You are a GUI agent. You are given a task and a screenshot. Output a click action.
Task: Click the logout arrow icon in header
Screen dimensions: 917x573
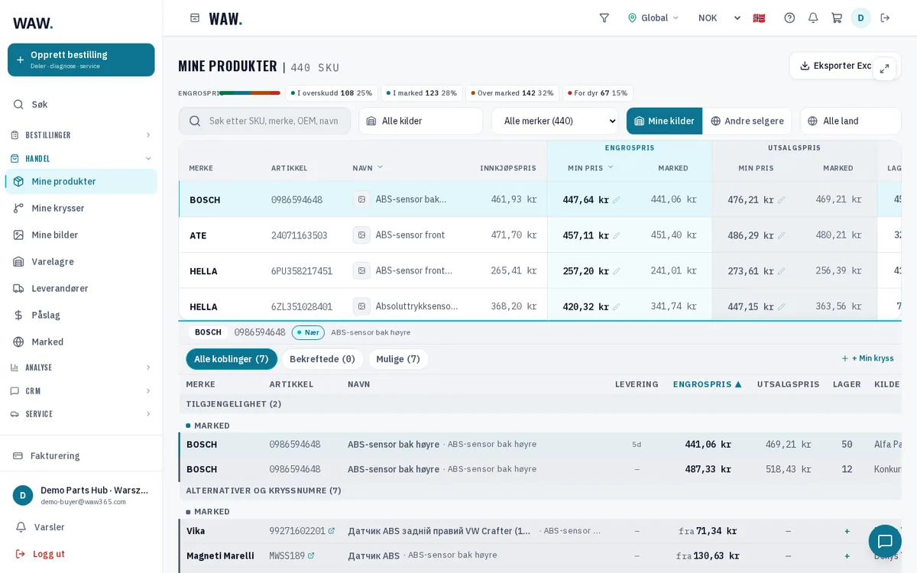[x=885, y=18]
